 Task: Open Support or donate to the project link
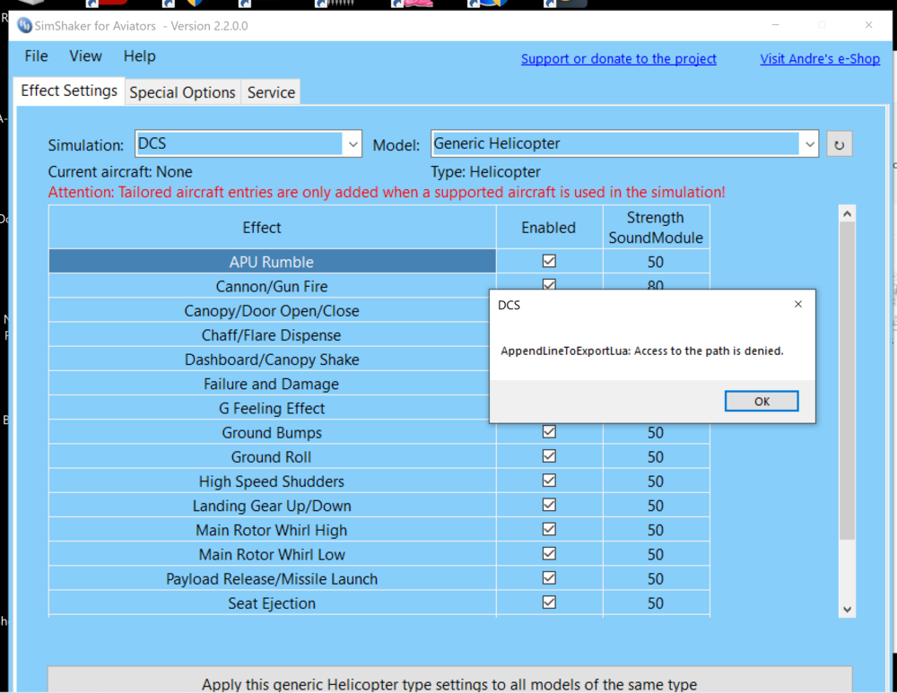click(618, 59)
